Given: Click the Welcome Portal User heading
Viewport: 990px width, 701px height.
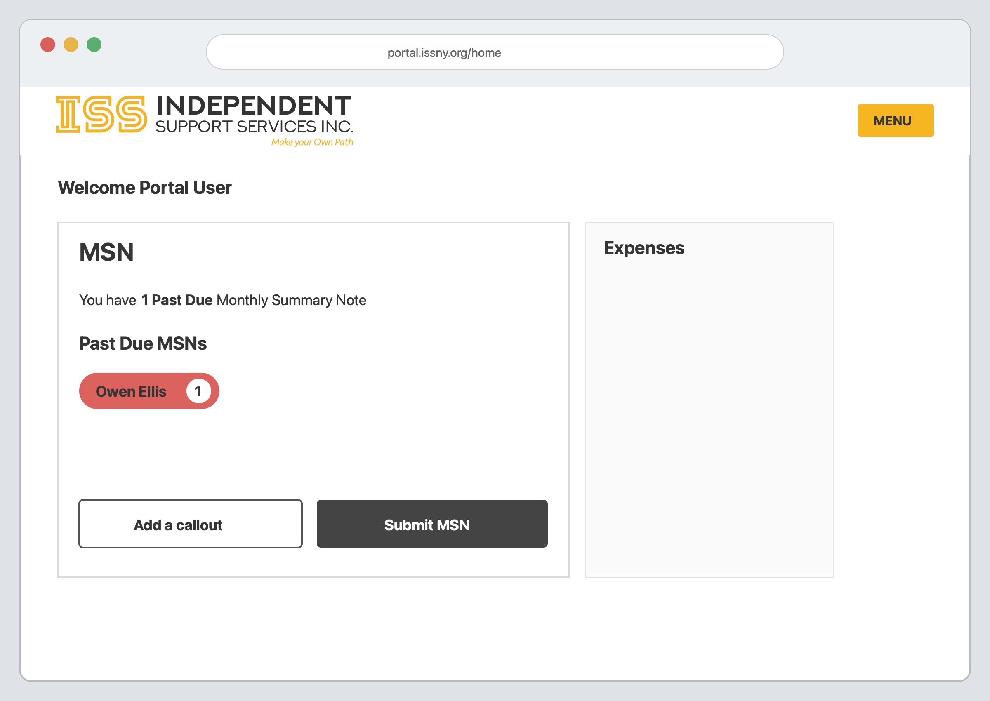Looking at the screenshot, I should (145, 188).
